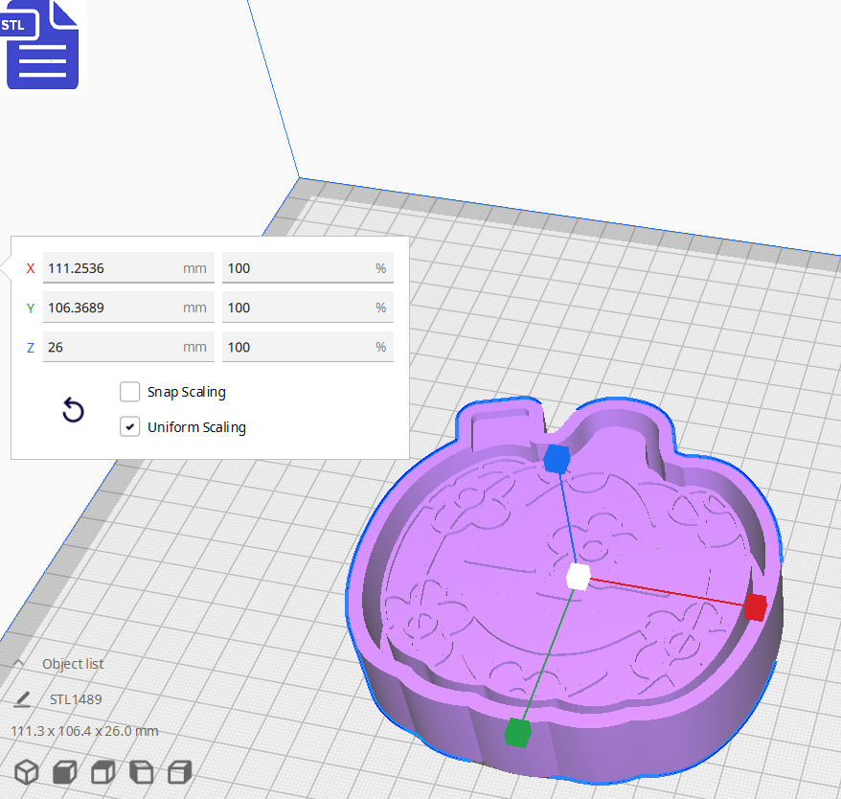The image size is (841, 799).
Task: Switch to the 3D view cube icon
Action: tap(27, 772)
